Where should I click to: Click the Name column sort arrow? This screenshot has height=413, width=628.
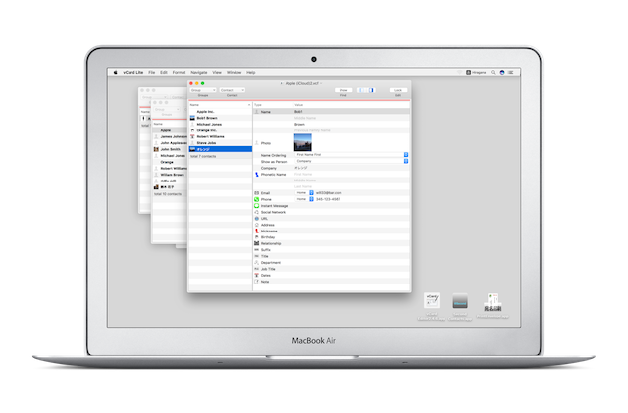coord(249,105)
